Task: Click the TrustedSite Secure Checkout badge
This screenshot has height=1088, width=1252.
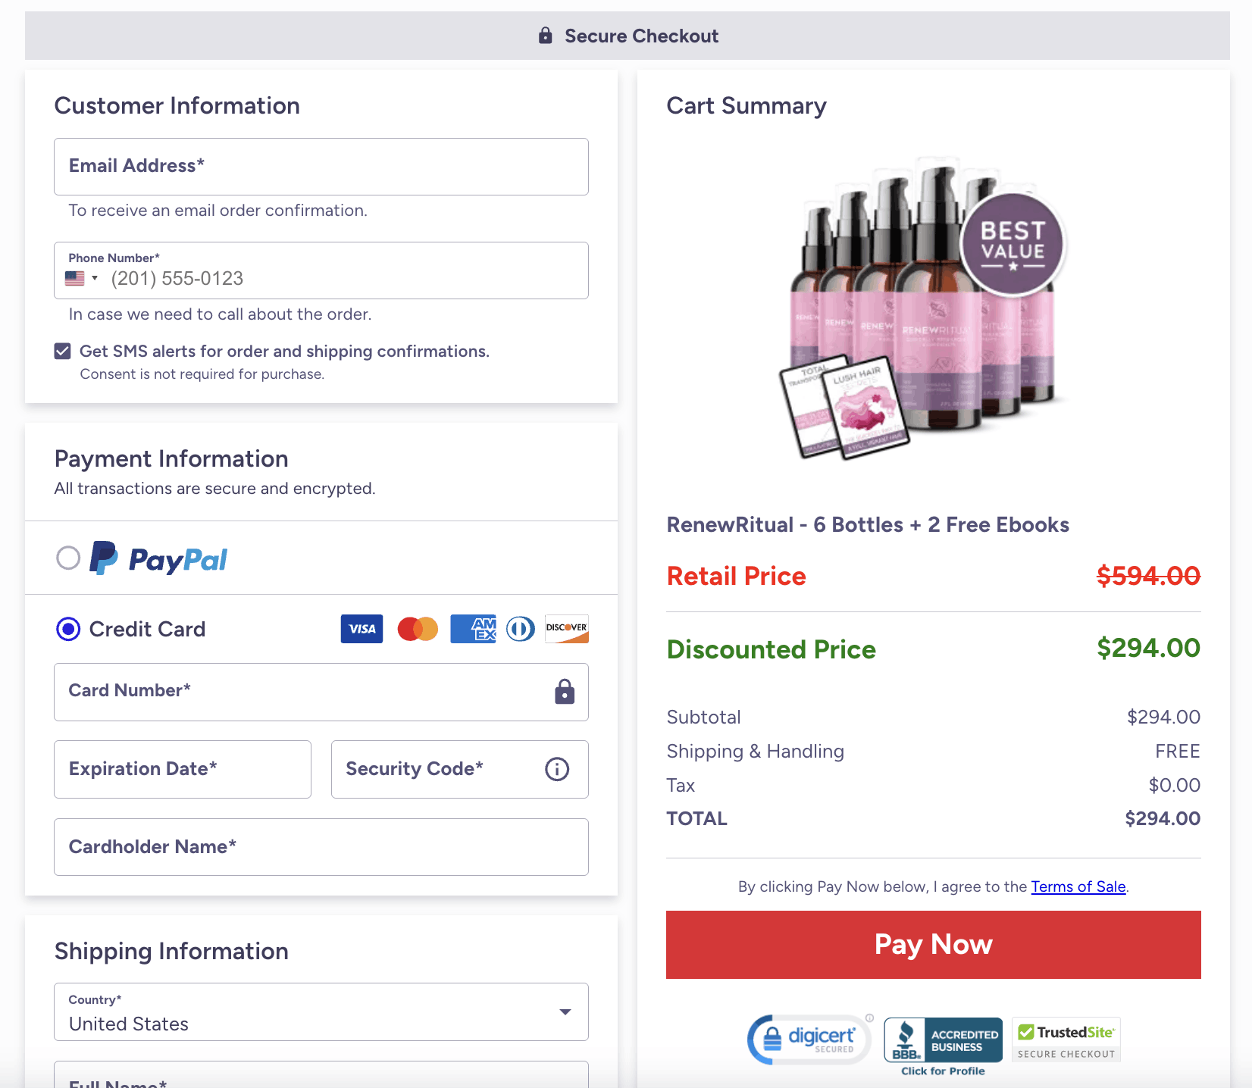Action: (x=1066, y=1039)
